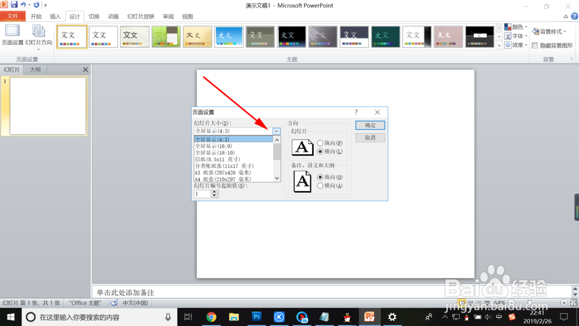Open theme Colors dropdown
This screenshot has width=579, height=326.
(516, 27)
